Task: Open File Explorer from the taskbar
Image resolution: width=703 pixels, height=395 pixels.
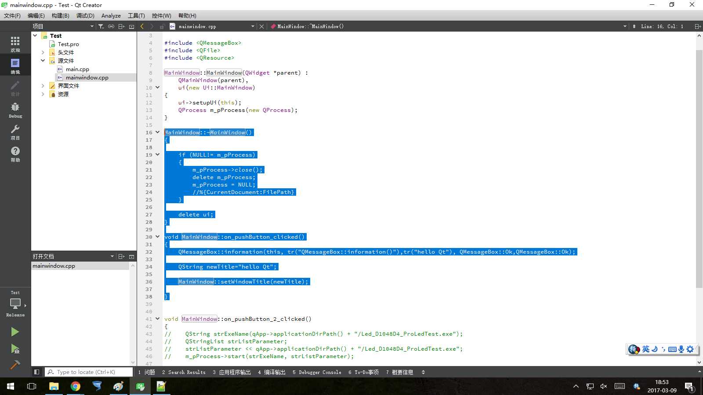Action: 54,386
